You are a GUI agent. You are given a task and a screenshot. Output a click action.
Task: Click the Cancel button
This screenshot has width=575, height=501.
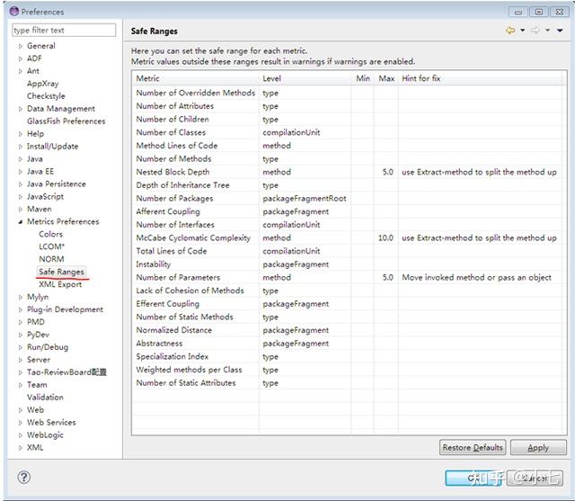coord(535,478)
